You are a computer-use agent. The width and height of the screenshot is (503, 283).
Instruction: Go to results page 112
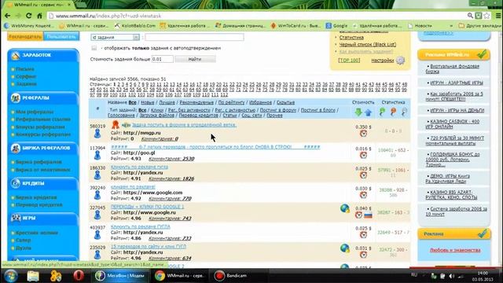click(224, 94)
